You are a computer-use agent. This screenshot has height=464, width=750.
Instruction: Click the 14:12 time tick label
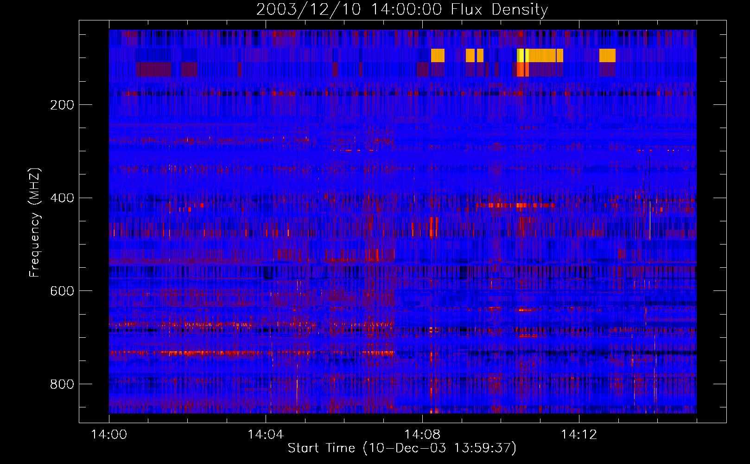click(579, 434)
